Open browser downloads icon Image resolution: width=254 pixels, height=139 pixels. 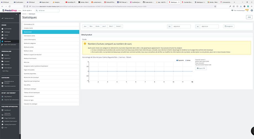tap(241, 6)
